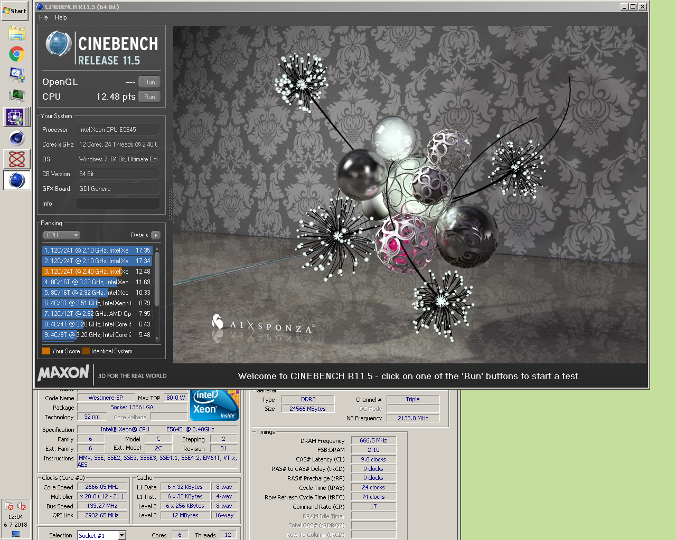Click the Cinebench title bar app icon
676x540 pixels.
[x=40, y=7]
